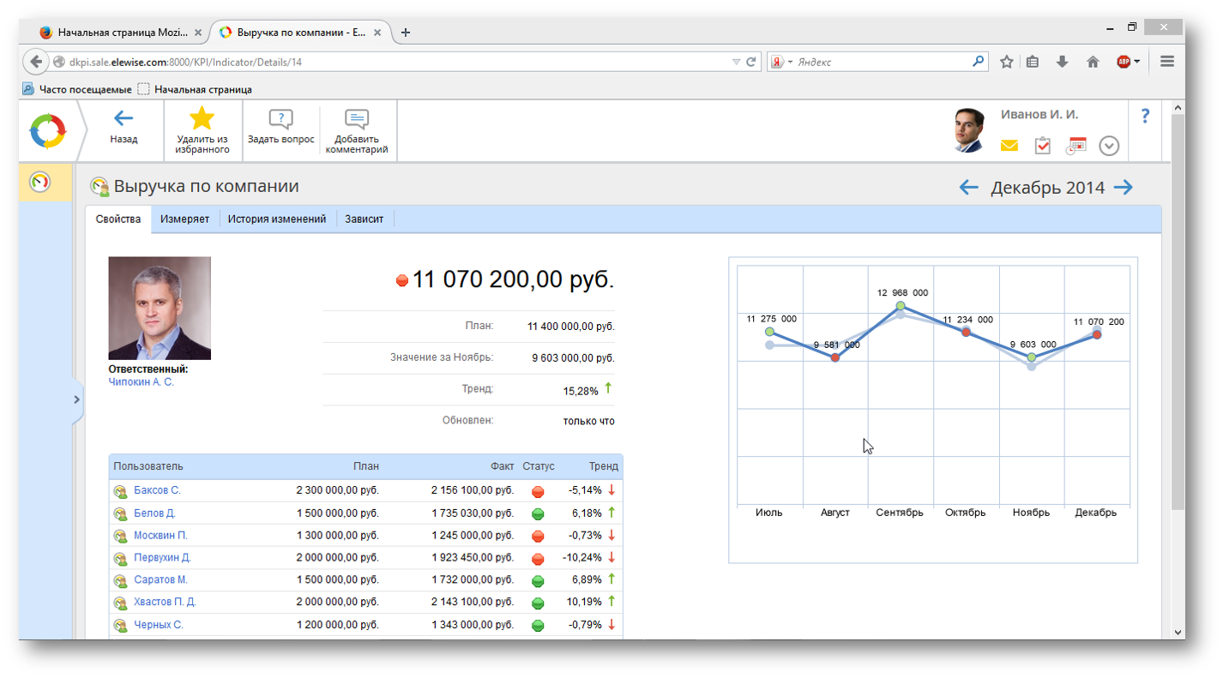The width and height of the screenshot is (1223, 678).
Task: Open the user Саратов М. link
Action: 160,579
